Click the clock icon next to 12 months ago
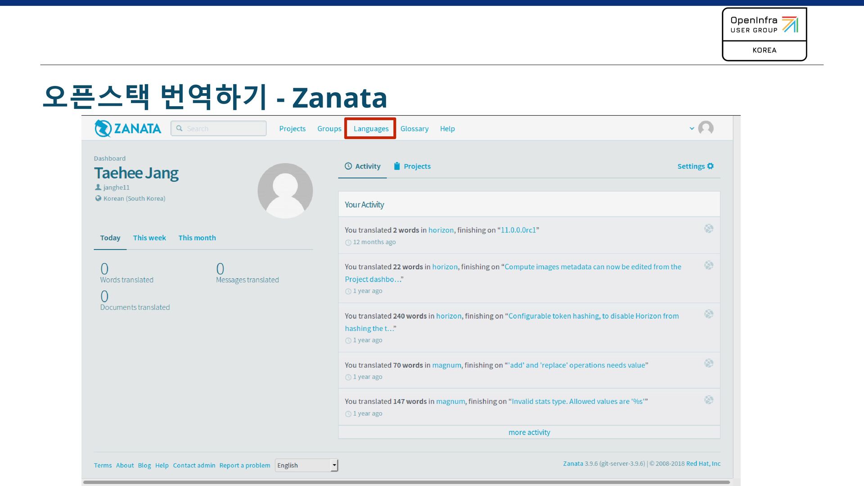This screenshot has width=864, height=486. [348, 243]
